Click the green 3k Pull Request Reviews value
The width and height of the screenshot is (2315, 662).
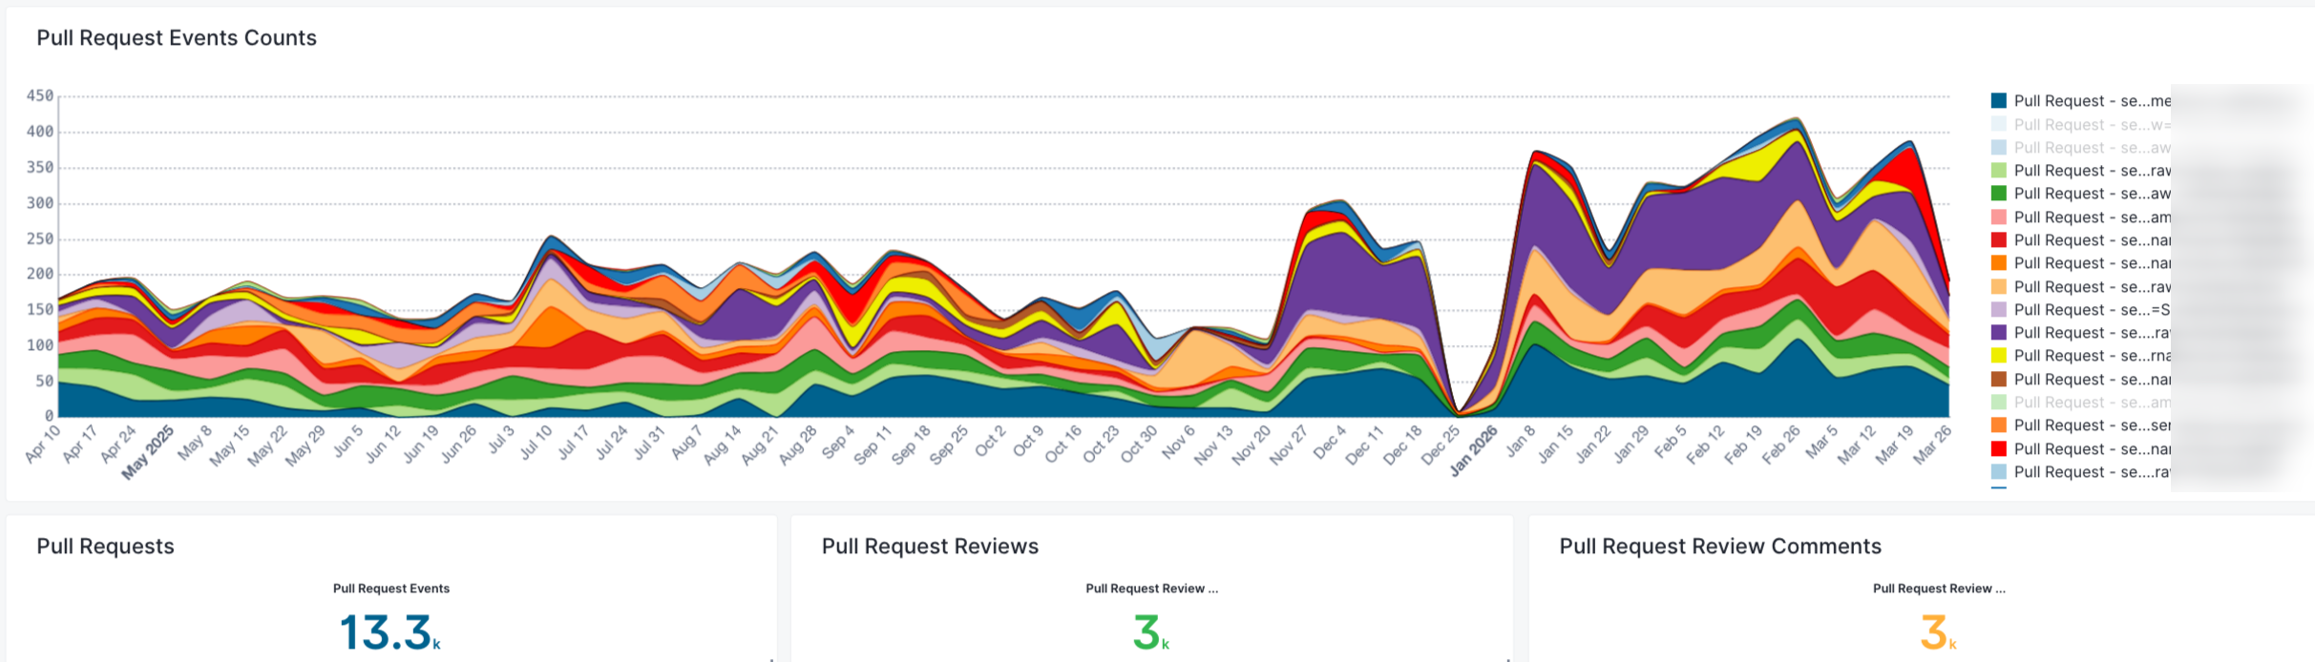[x=1150, y=632]
